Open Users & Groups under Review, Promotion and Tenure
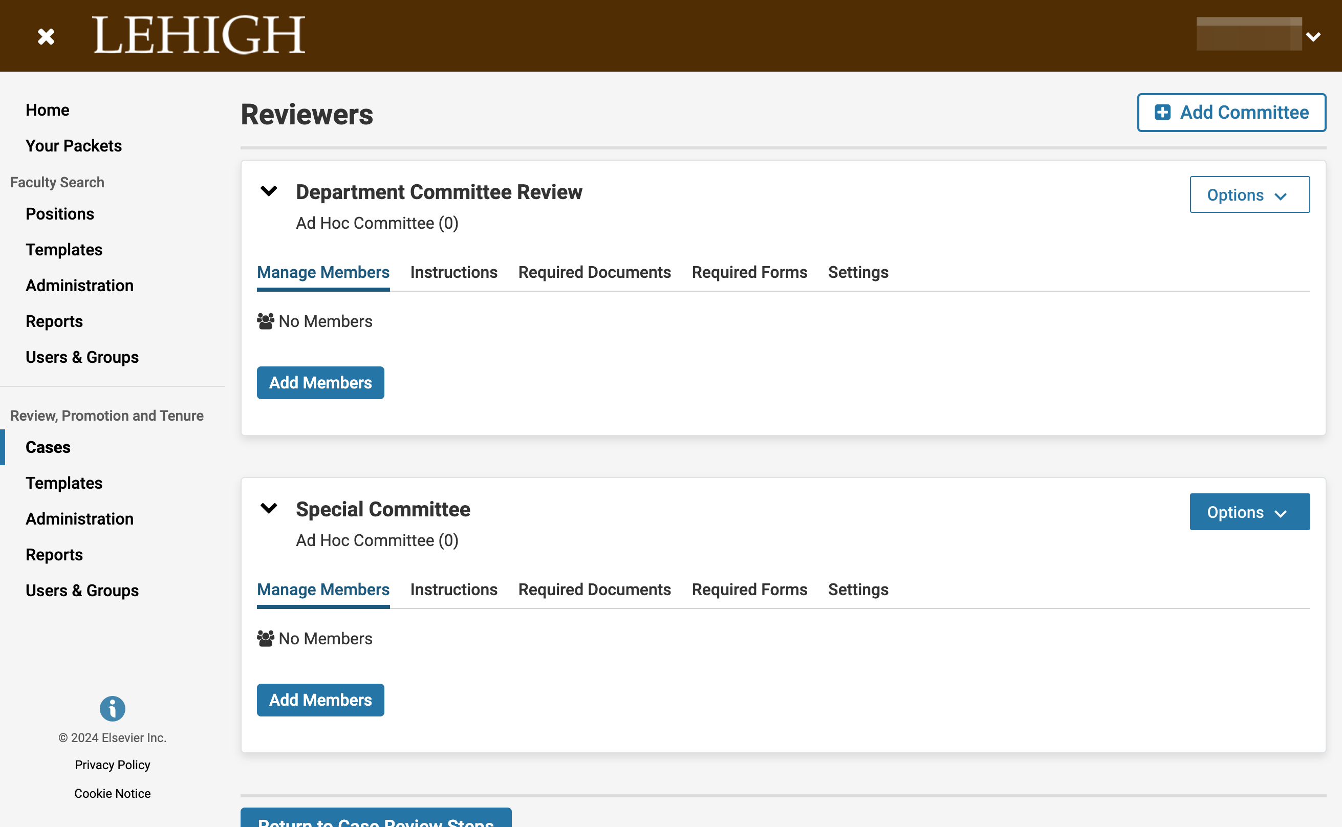The height and width of the screenshot is (827, 1342). [x=82, y=591]
